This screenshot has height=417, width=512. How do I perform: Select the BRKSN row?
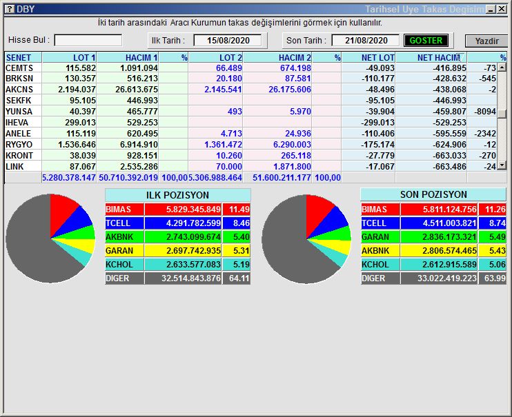250,79
